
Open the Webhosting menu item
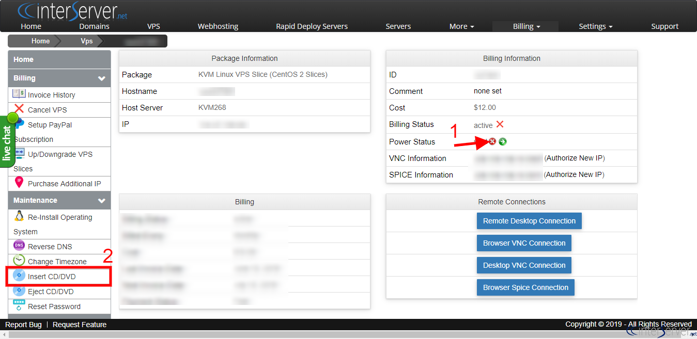pyautogui.click(x=218, y=26)
